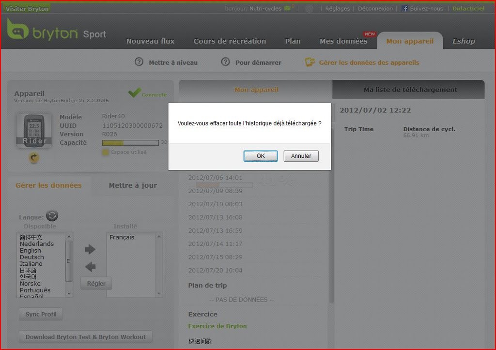The width and height of the screenshot is (496, 350).
Task: Confirm the dialog with OK
Action: (261, 156)
